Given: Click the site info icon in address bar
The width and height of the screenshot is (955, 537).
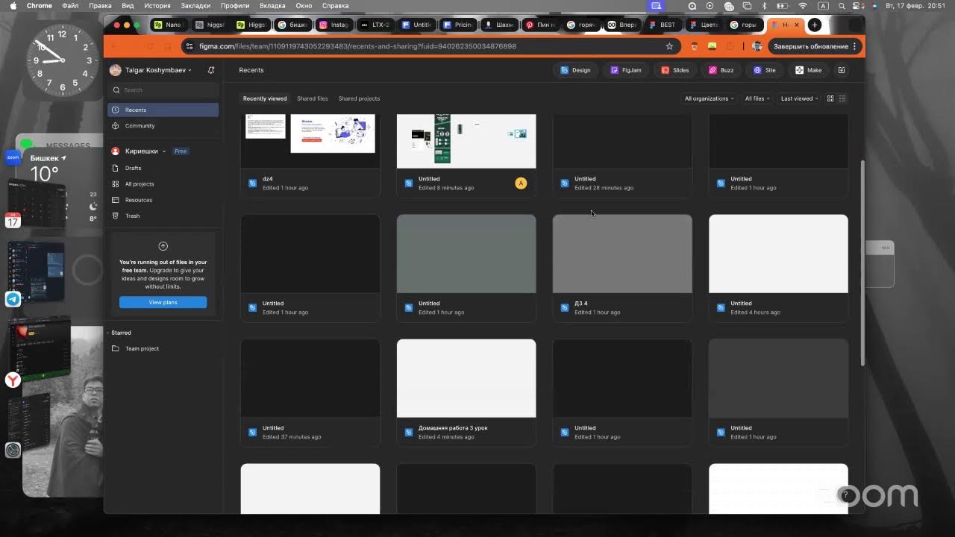Looking at the screenshot, I should 190,46.
